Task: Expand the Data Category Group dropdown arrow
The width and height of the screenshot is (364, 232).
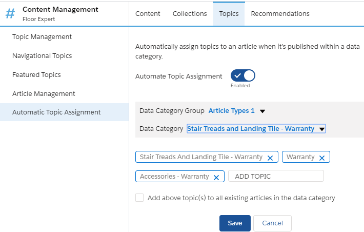Action: (262, 111)
